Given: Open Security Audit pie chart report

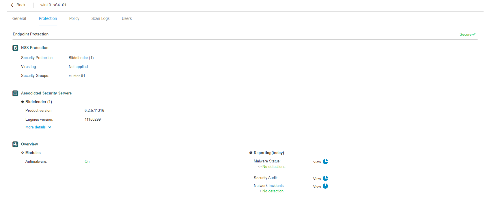Looking at the screenshot, I should point(325,178).
